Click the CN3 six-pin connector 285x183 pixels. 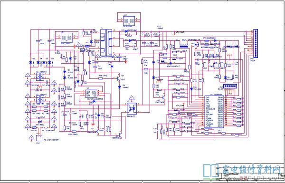(x=230, y=86)
